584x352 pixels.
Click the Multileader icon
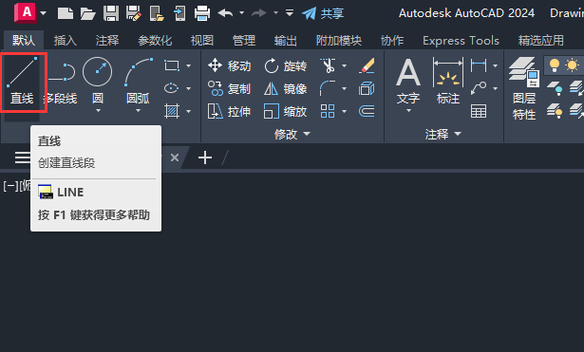pos(479,88)
